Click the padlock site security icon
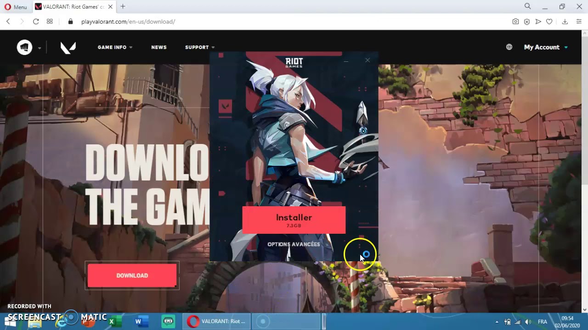This screenshot has width=588, height=330. point(70,22)
